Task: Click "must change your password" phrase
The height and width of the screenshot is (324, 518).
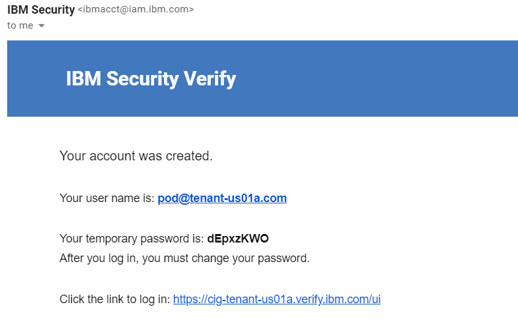Action: click(x=236, y=258)
